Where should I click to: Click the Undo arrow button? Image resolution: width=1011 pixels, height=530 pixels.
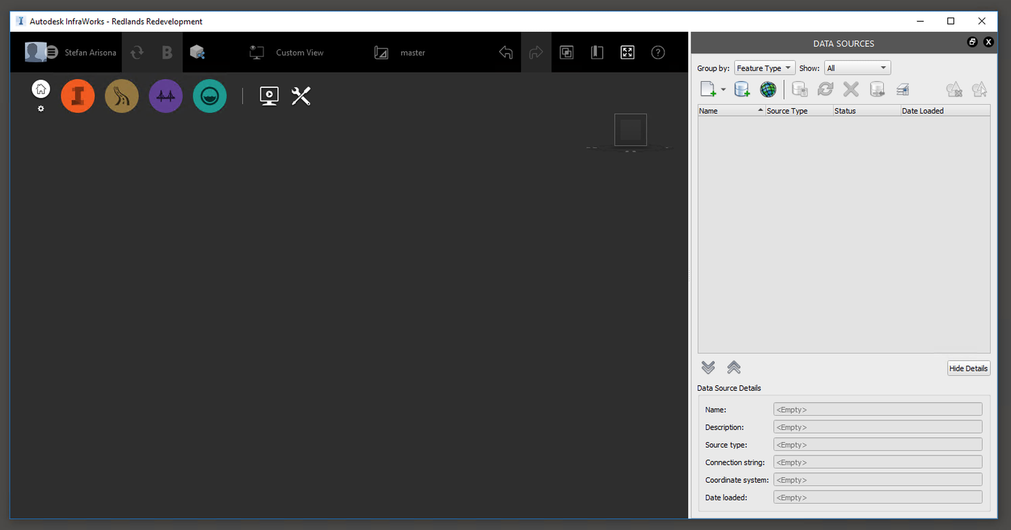(x=505, y=52)
